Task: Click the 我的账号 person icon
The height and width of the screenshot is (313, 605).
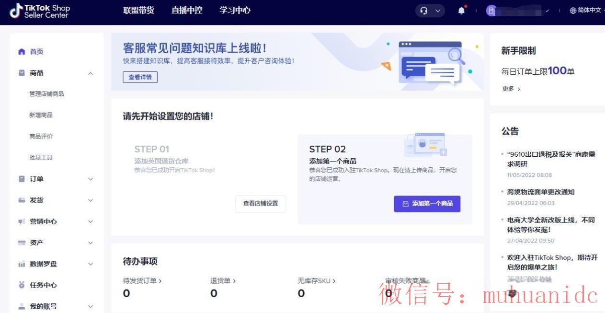Action: point(22,306)
